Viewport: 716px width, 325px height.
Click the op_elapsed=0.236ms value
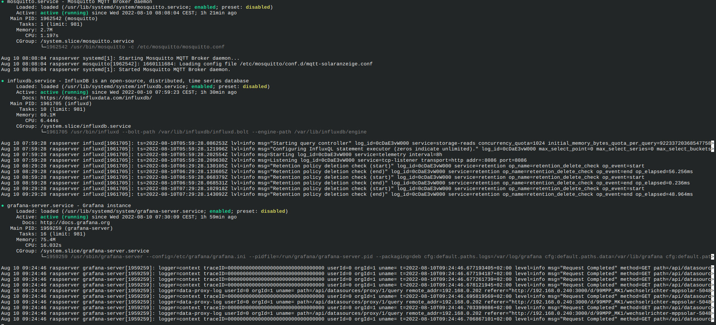point(663,183)
